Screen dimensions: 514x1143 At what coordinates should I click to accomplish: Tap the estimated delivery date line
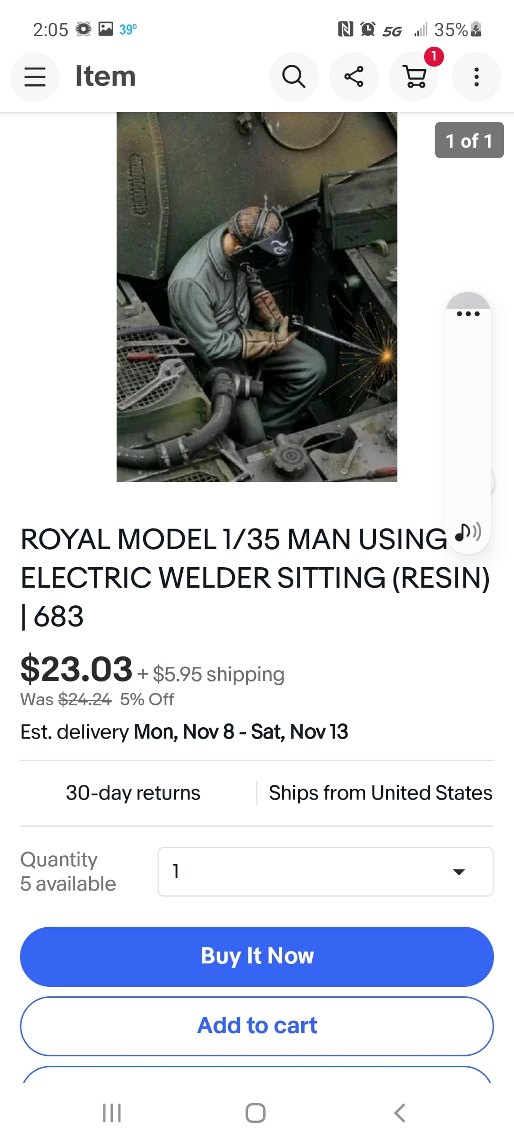(x=184, y=732)
